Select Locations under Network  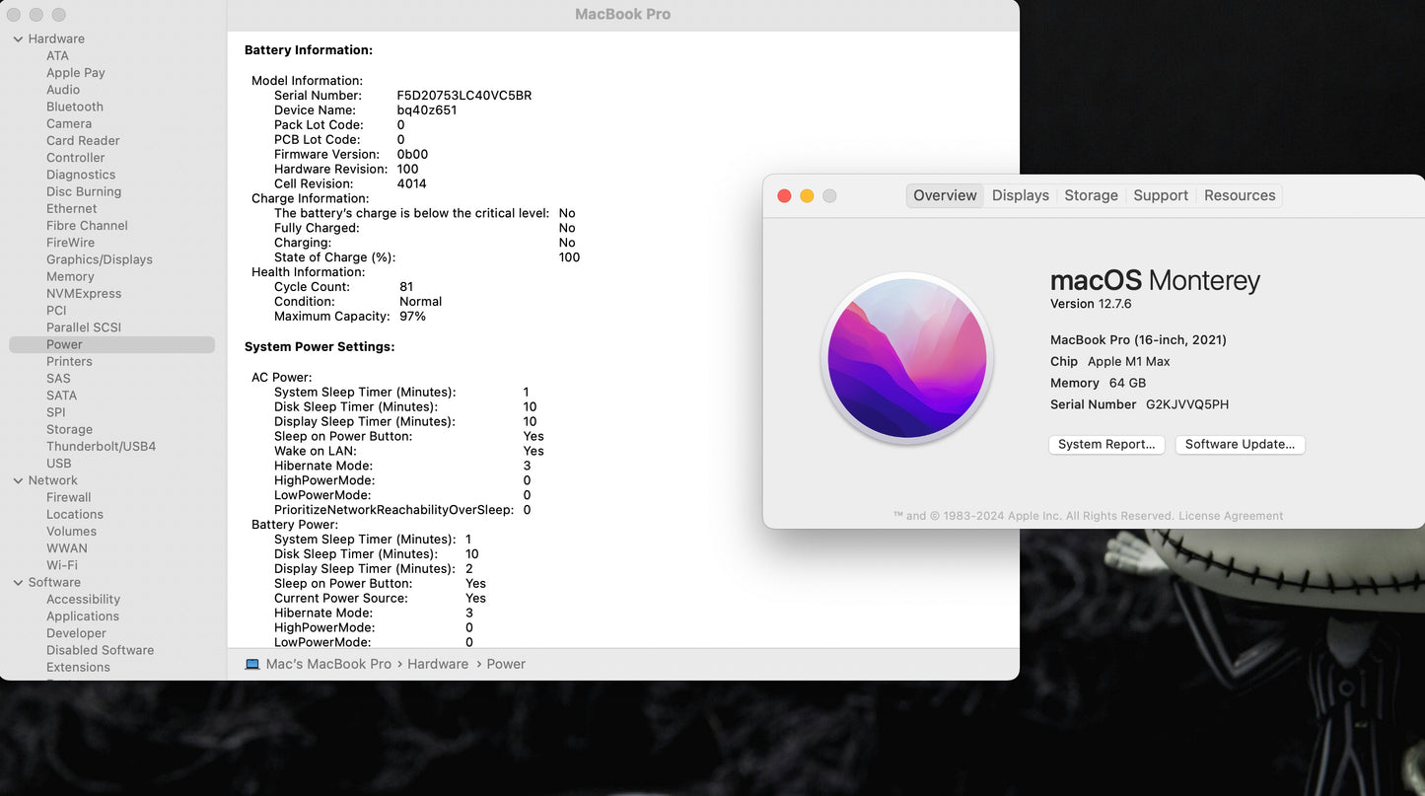tap(75, 515)
